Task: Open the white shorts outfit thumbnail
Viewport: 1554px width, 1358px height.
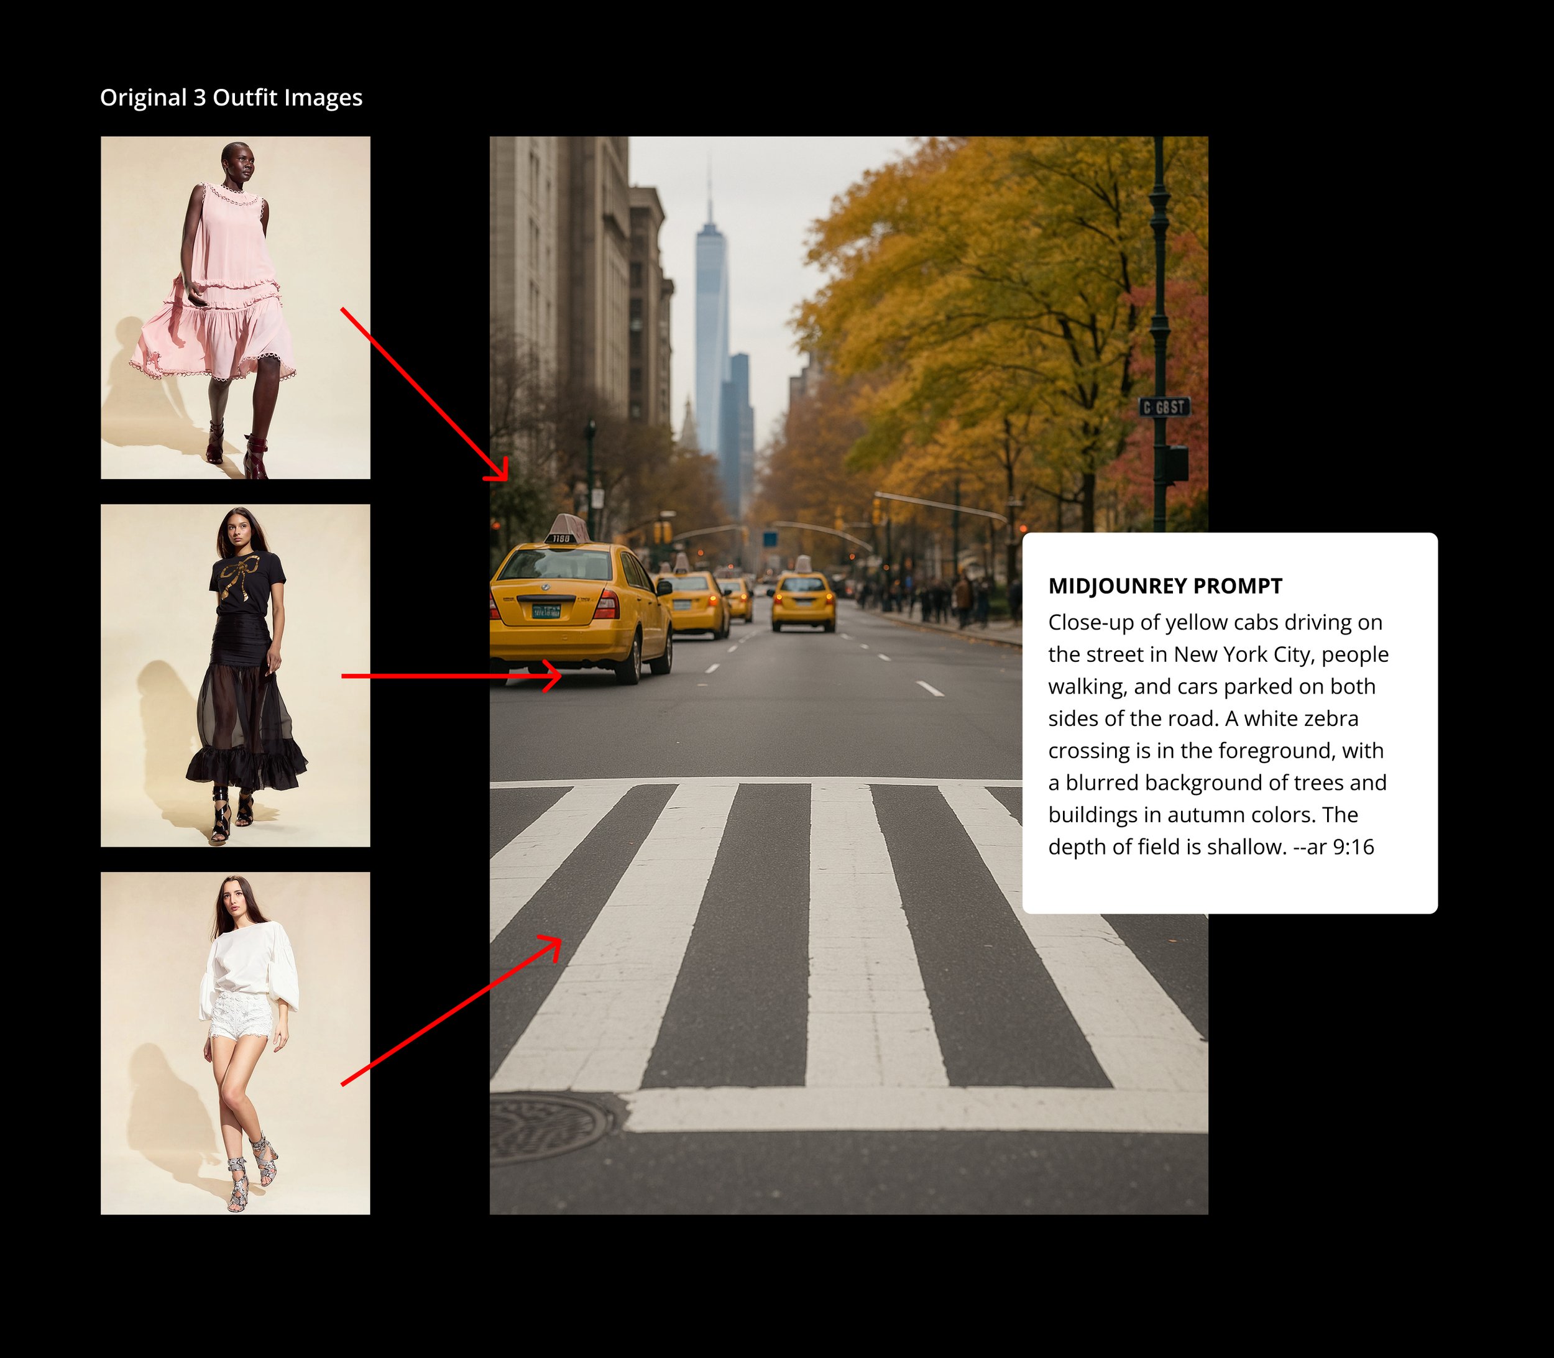Action: pos(235,1043)
